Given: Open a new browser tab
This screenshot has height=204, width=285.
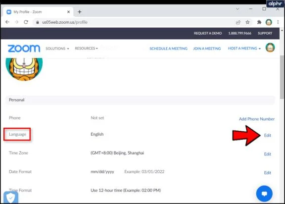Looking at the screenshot, I should [80, 12].
